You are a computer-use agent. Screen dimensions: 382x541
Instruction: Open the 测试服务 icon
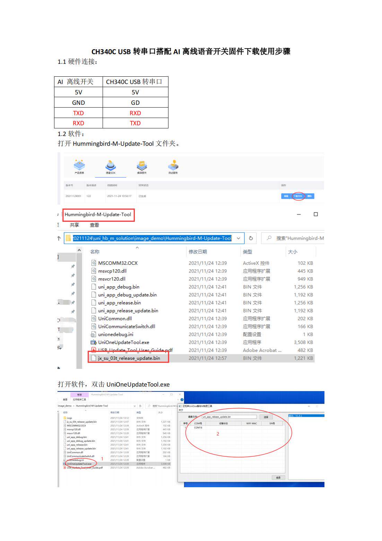(x=173, y=167)
